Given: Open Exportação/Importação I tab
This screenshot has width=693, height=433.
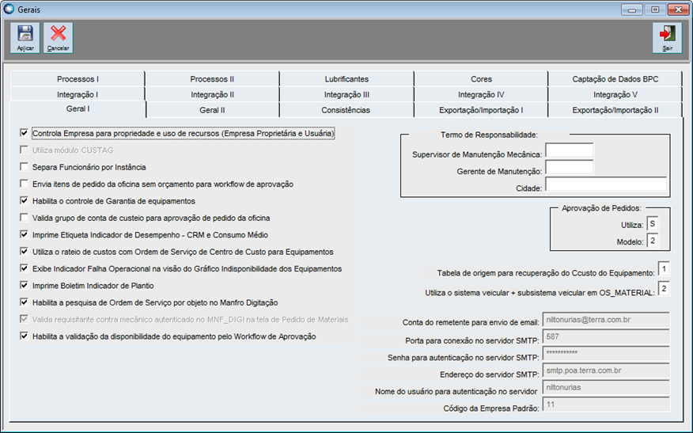Looking at the screenshot, I should click(x=481, y=110).
